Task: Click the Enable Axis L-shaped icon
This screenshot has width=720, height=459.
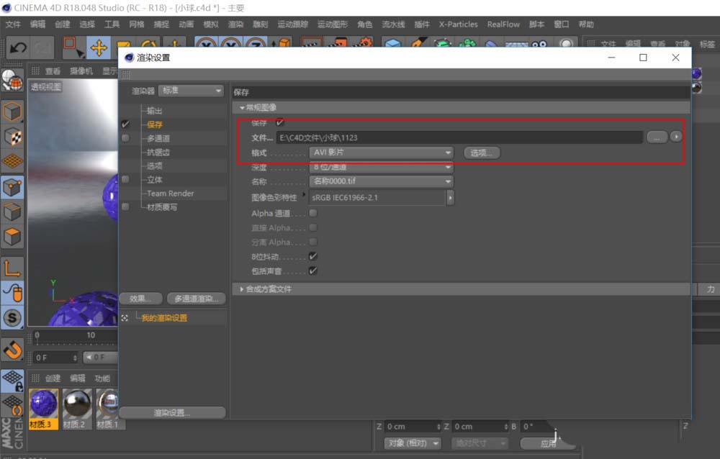Action: 12,268
